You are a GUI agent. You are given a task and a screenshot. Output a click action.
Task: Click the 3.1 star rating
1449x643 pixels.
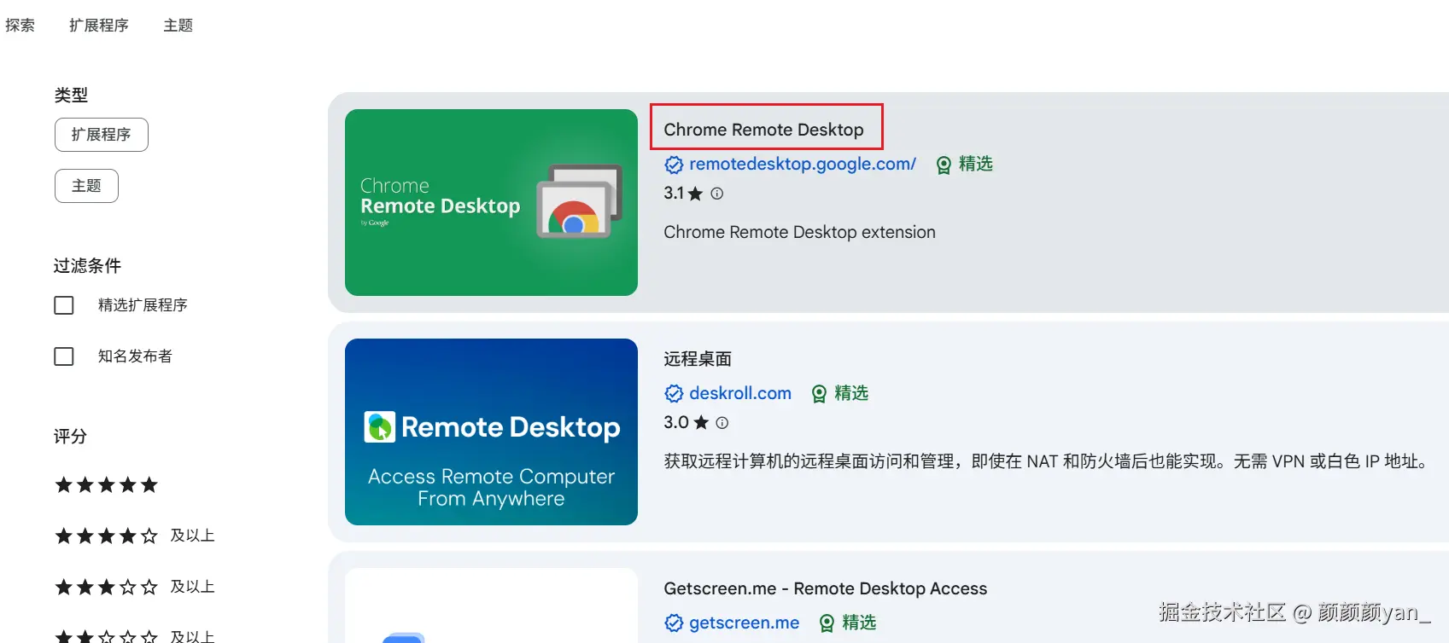683,194
